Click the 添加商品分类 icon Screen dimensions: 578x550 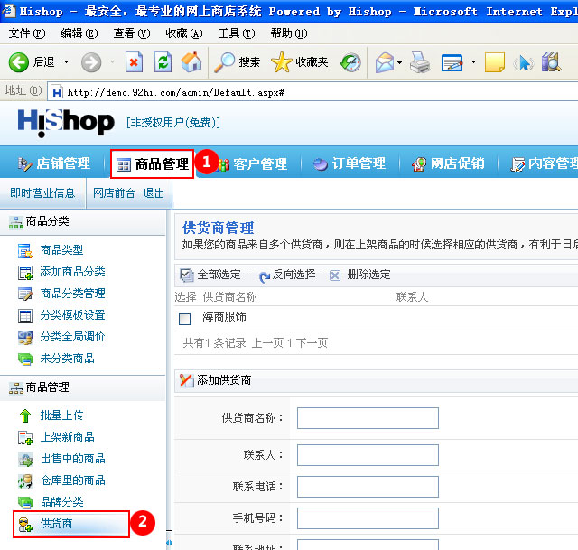tap(25, 273)
